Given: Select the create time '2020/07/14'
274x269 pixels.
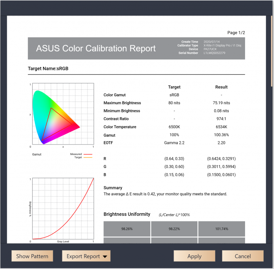Looking at the screenshot, I should tap(212, 42).
